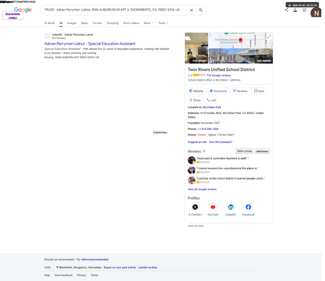Click Try without personalisation link

pos(92,260)
